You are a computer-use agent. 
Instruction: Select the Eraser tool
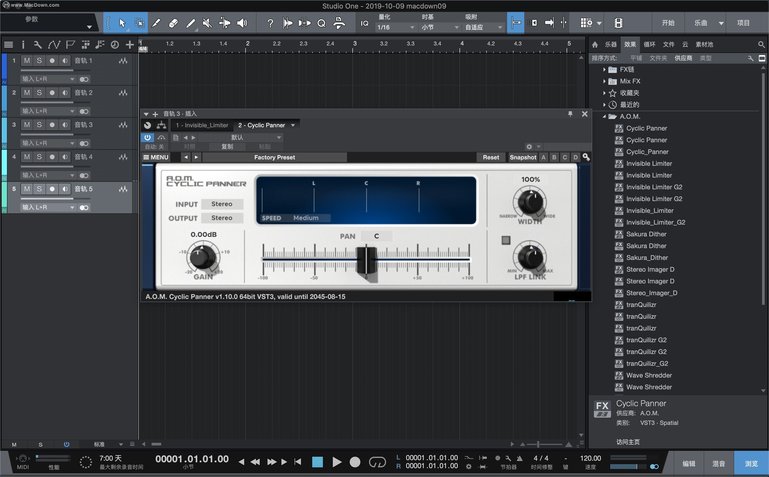[x=173, y=23]
